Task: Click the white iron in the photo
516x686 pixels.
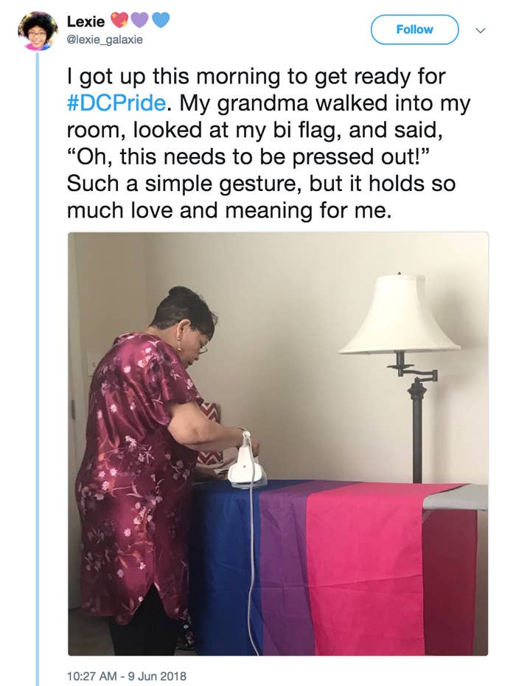Action: [246, 462]
